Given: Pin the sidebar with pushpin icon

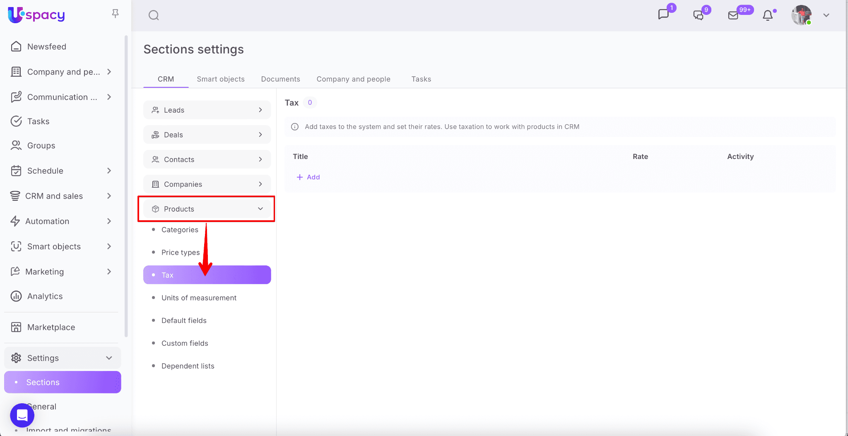Looking at the screenshot, I should (x=115, y=14).
